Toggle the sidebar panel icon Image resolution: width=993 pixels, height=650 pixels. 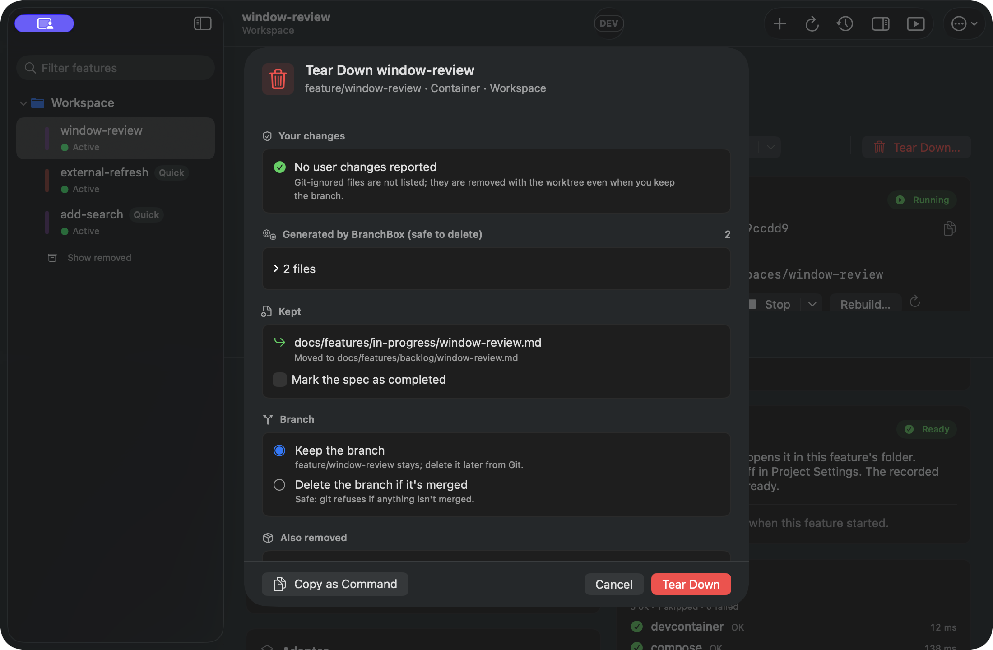click(x=203, y=23)
